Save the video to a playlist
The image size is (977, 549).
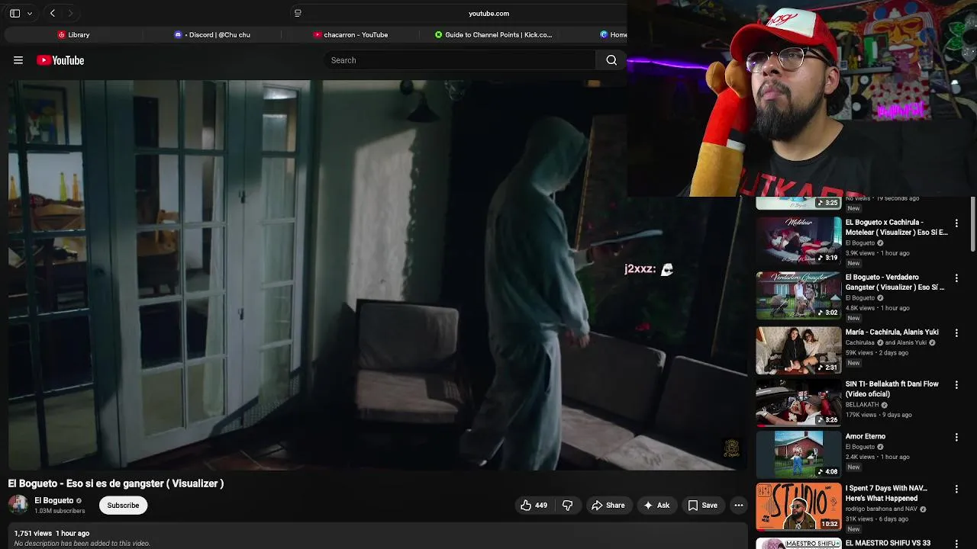702,505
